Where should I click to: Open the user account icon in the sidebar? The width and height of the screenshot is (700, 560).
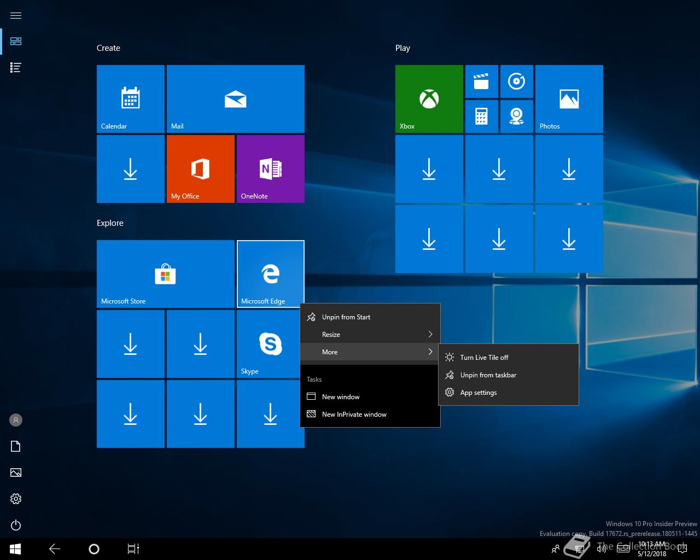[16, 420]
